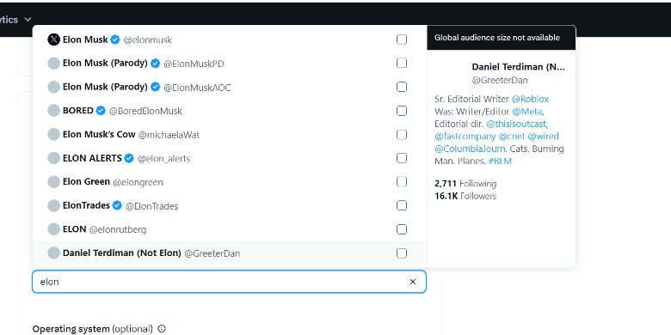Click 'Daniel Terdiman (N...' preview name

click(x=518, y=67)
